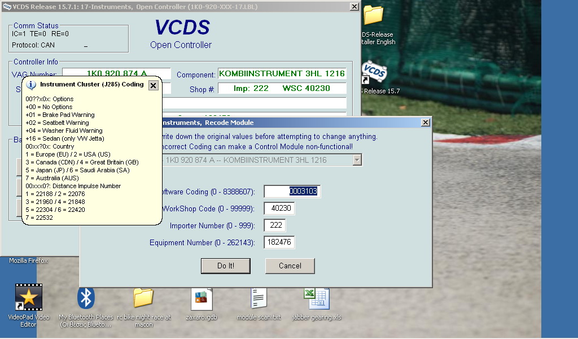
Task: Click the 'IC=1 TE=0 RE=0' comm status text
Action: pos(40,33)
